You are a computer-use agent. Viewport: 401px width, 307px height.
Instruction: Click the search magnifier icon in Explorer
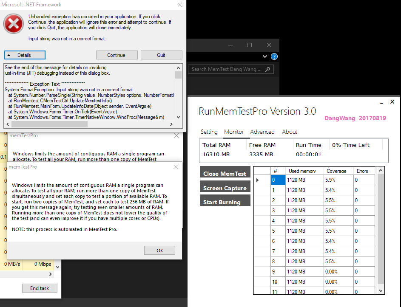(x=268, y=69)
